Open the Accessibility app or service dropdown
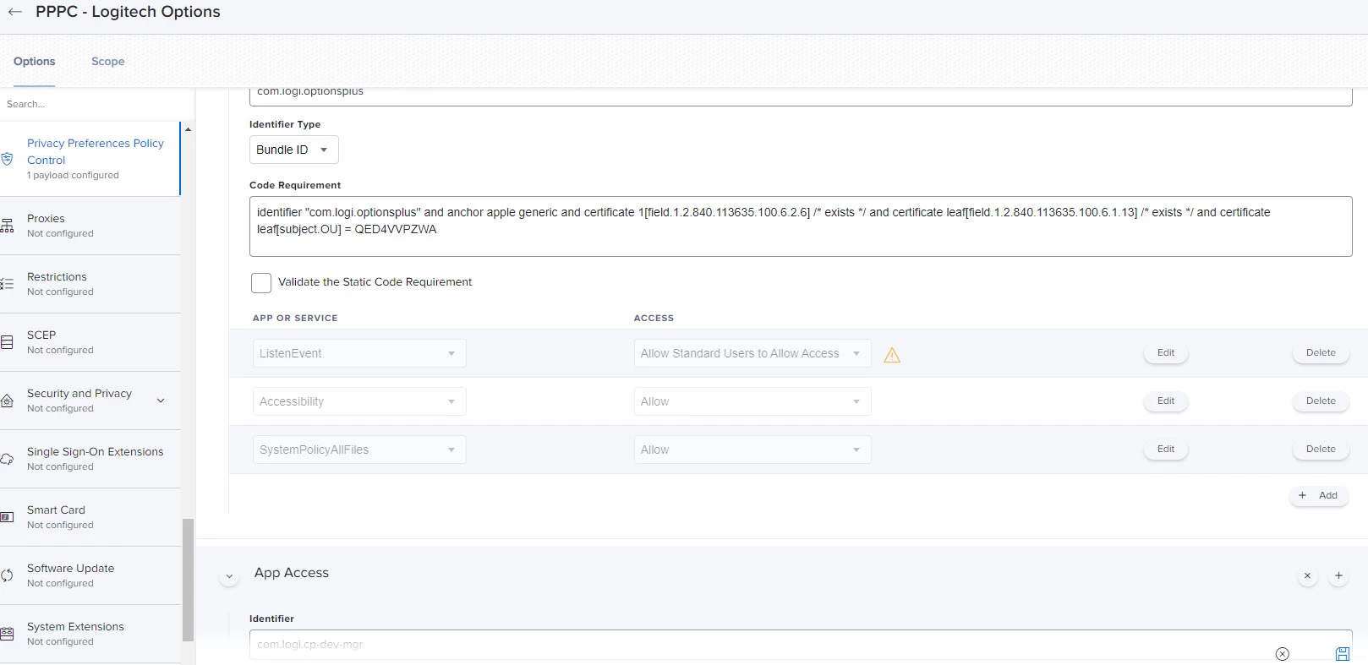 359,401
